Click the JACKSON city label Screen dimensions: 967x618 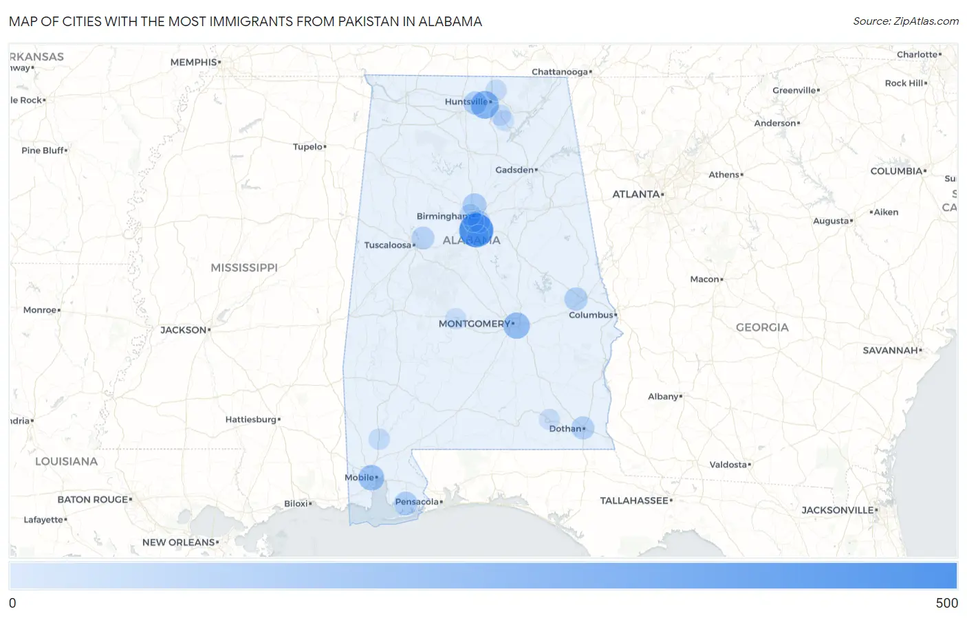pyautogui.click(x=184, y=330)
